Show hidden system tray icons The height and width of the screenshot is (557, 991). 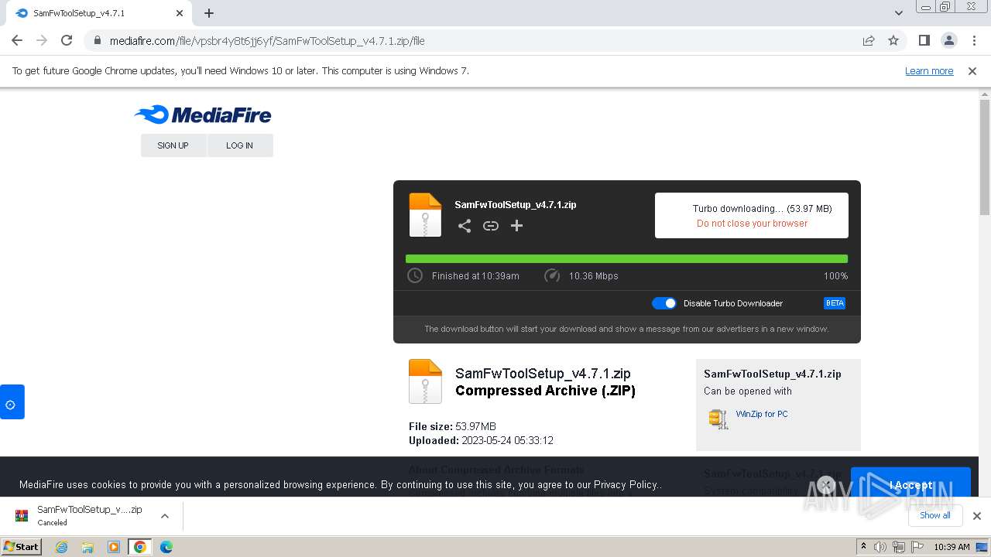pos(863,547)
